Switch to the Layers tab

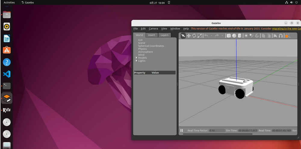[x=165, y=35]
